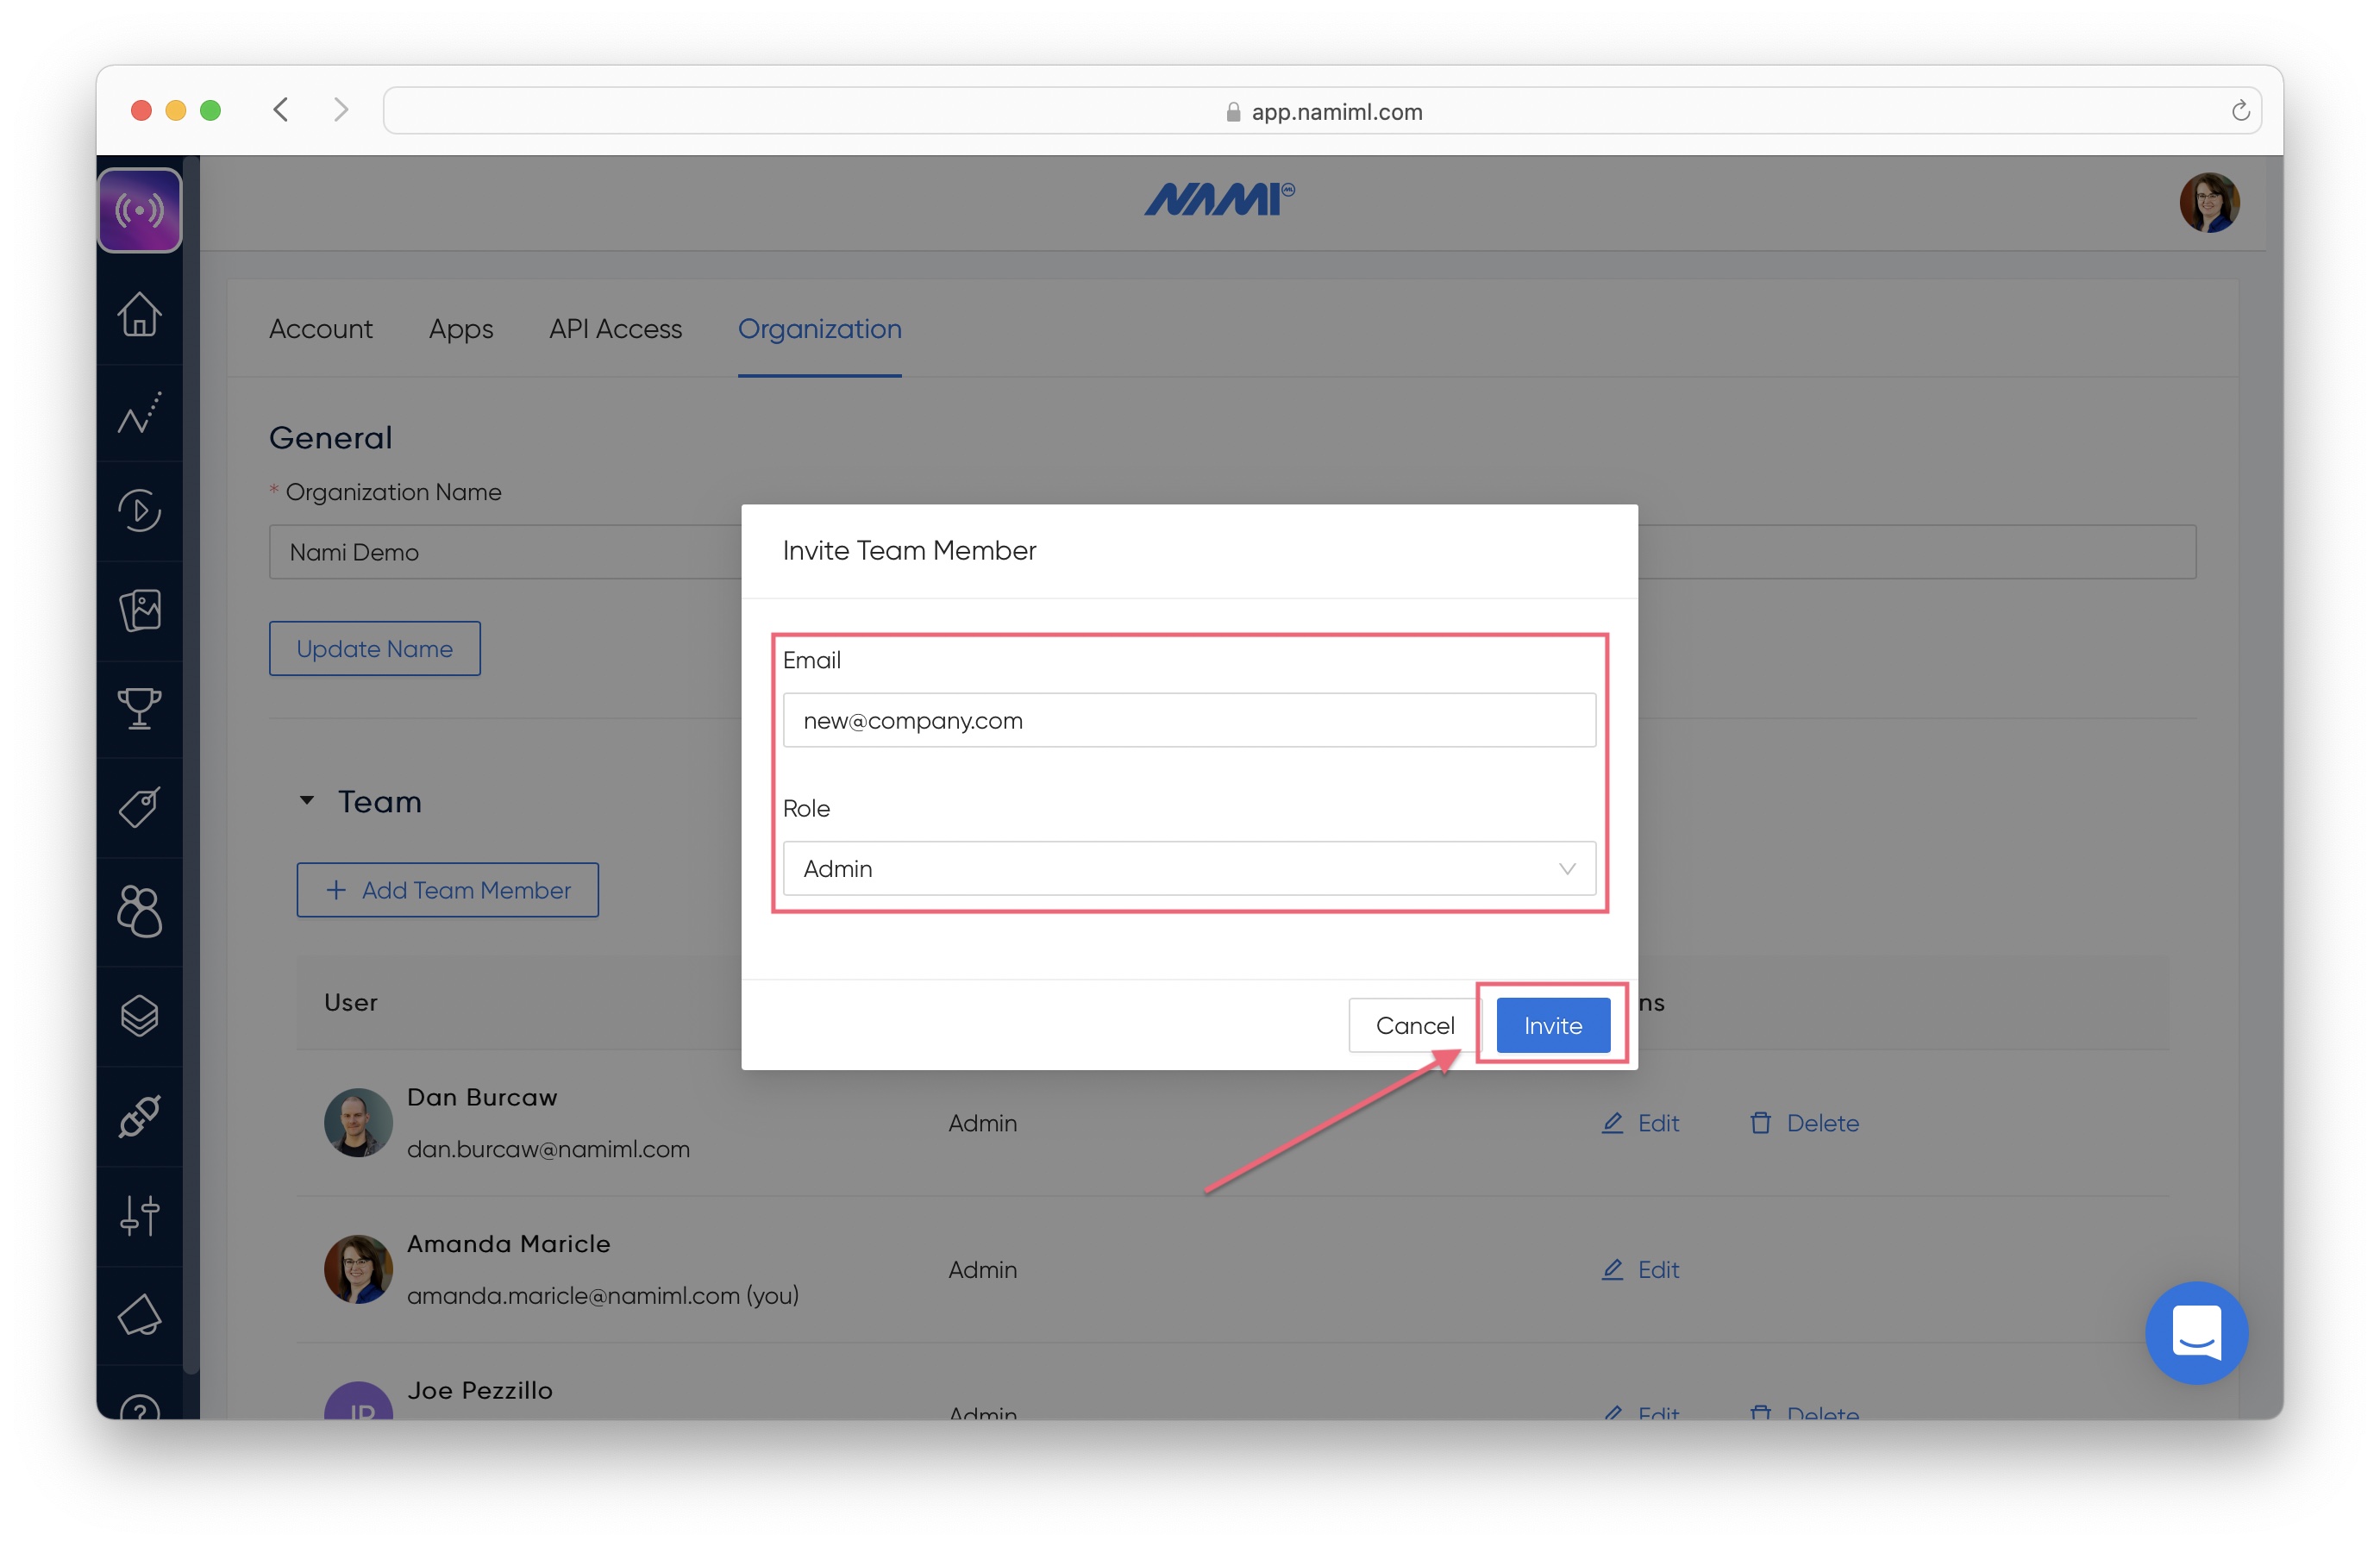Open the price tag icon in sidebar
Viewport: 2380px width, 1547px height.
coord(139,806)
